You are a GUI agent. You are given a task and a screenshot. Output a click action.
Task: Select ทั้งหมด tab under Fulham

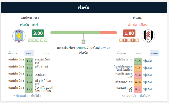[121, 53]
